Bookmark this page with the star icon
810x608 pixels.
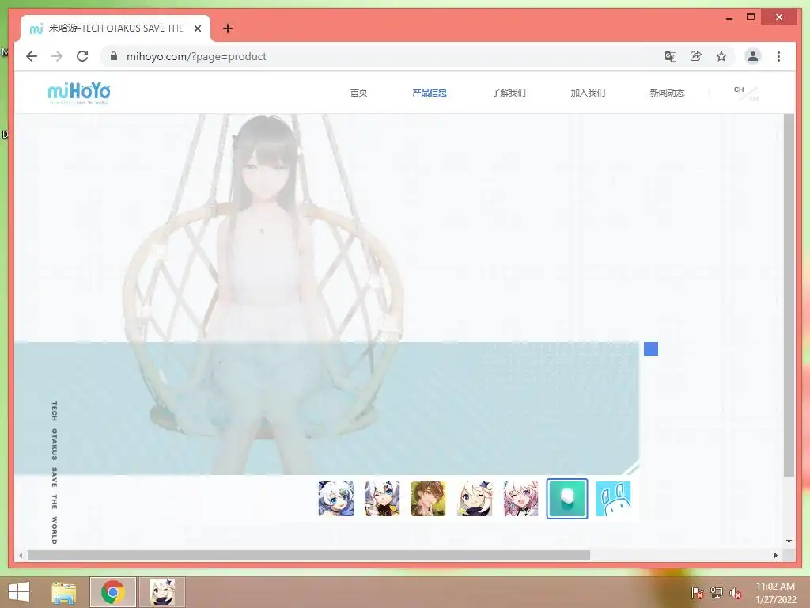tap(721, 56)
